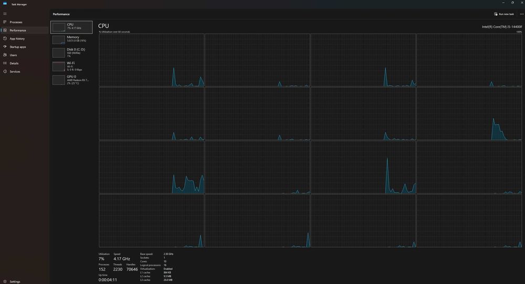Select the Performance page in sidebar
Image resolution: width=525 pixels, height=284 pixels.
[25, 30]
